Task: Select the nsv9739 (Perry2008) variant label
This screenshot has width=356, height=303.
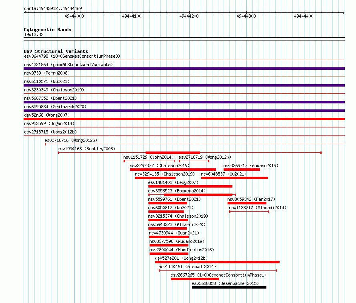Action: tap(47, 73)
